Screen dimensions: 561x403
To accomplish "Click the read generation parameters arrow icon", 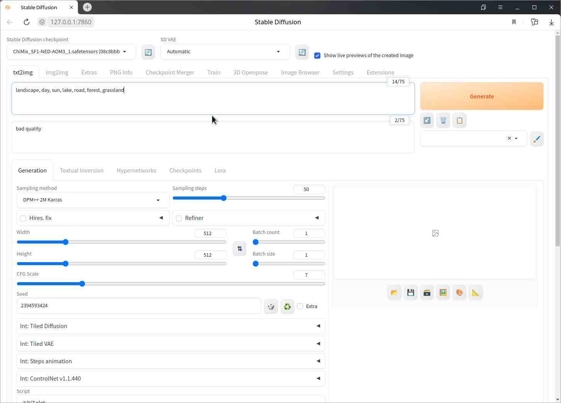I will point(427,120).
